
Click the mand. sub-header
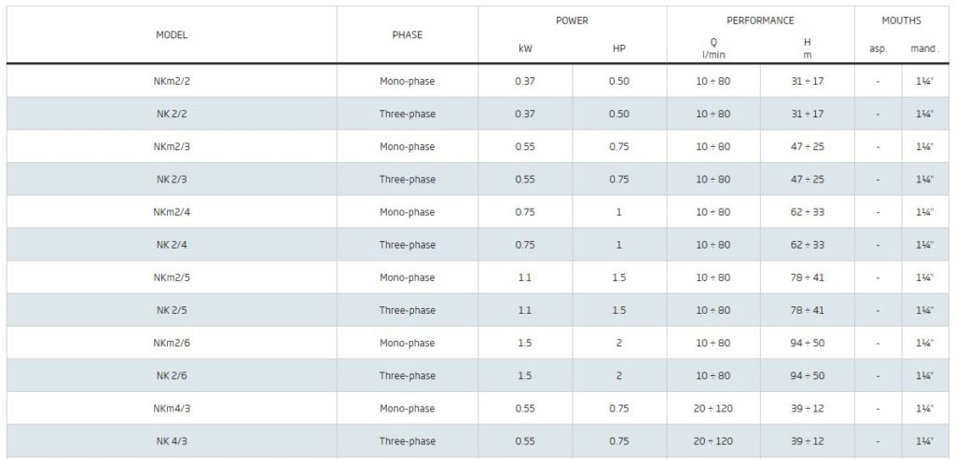[x=924, y=48]
